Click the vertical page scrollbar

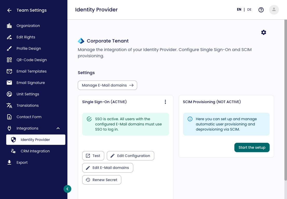285,100
